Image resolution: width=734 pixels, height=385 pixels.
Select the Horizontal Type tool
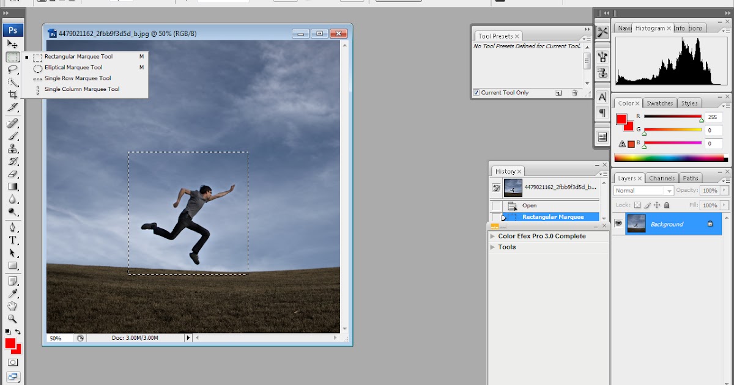pyautogui.click(x=13, y=241)
